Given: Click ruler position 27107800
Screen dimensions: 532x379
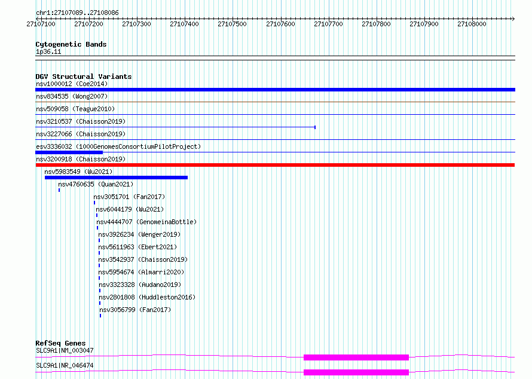Looking at the screenshot, I should [x=376, y=24].
